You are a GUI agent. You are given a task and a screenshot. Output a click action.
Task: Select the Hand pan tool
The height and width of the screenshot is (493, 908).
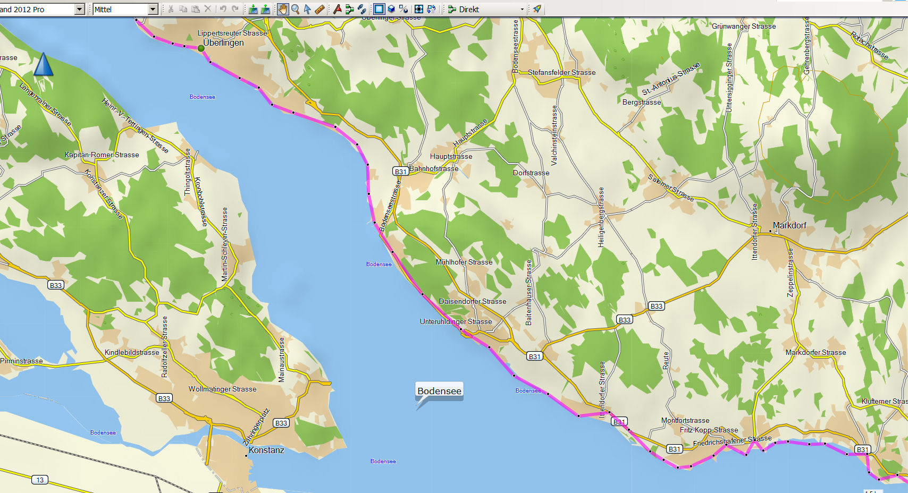pos(283,9)
